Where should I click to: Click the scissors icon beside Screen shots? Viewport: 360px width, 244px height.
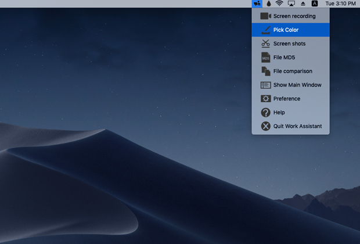point(265,44)
